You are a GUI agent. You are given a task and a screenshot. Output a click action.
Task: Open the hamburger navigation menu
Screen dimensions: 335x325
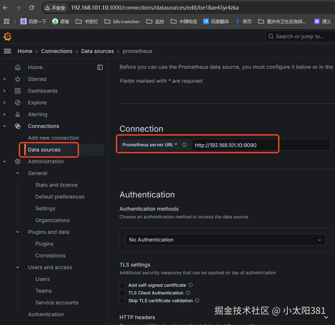[7, 51]
